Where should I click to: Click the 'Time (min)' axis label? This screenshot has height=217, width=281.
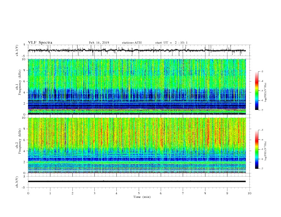pos(142,197)
